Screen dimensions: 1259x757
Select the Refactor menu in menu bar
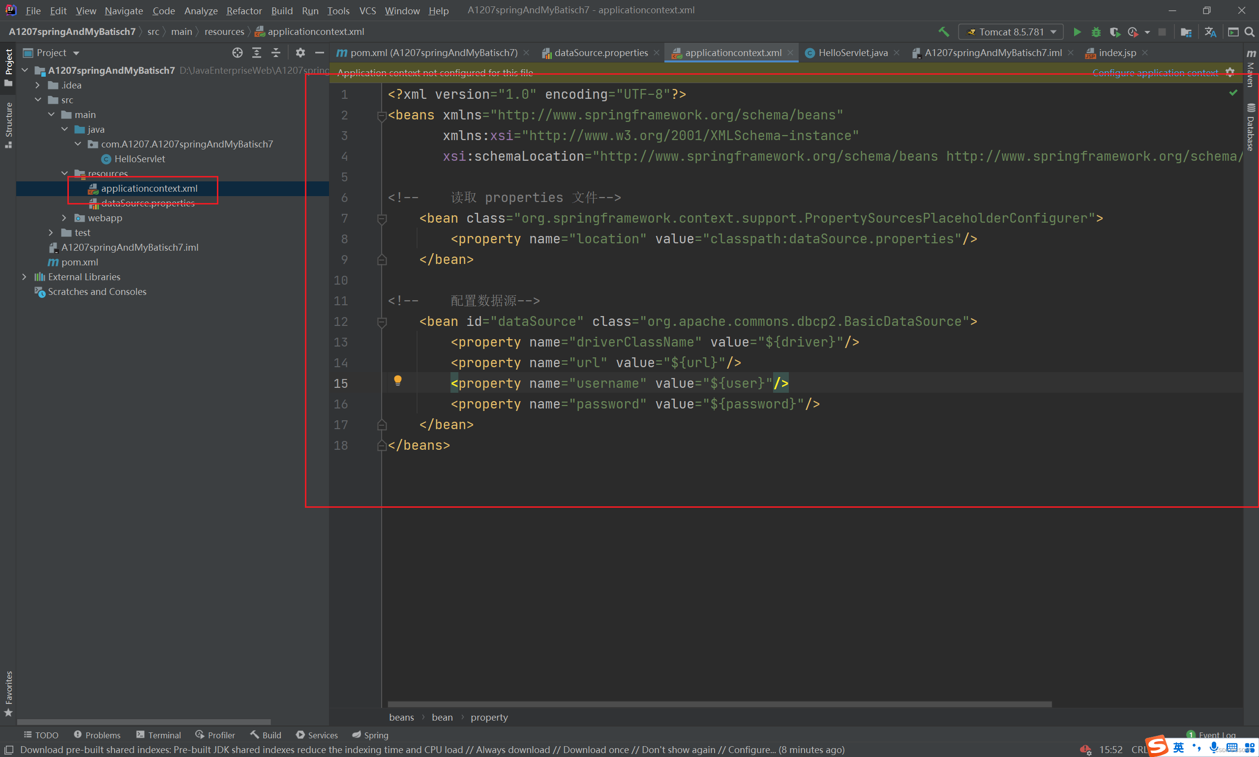242,9
